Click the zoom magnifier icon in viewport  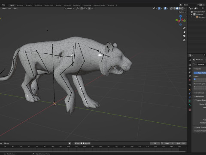(184, 28)
